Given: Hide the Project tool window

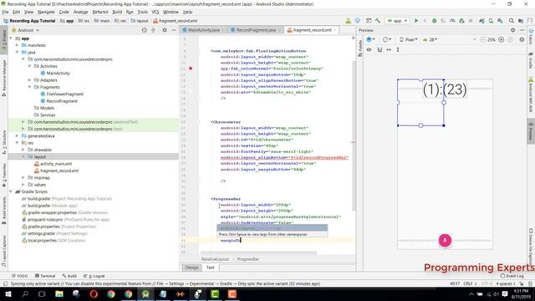Looking at the screenshot, I should click(174, 30).
